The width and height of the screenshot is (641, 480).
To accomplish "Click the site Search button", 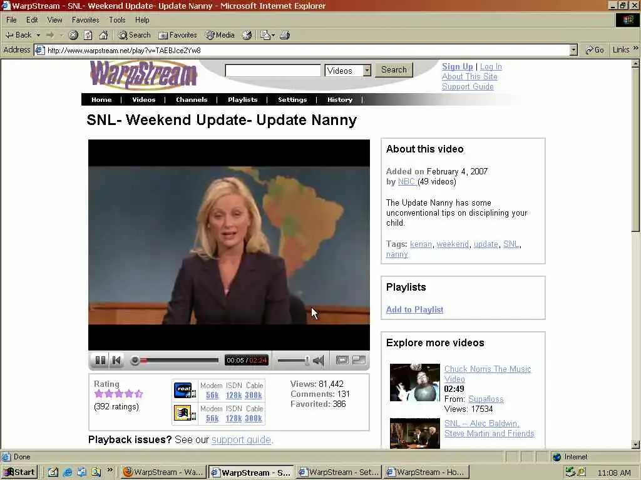I will coord(394,70).
